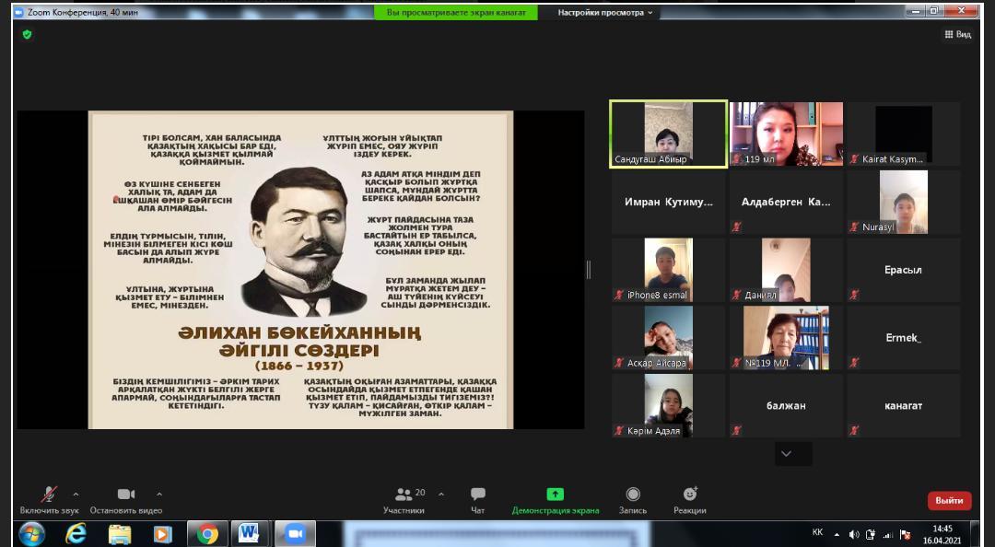Expand video options arrow beside camera
This screenshot has width=995, height=547.
click(159, 495)
